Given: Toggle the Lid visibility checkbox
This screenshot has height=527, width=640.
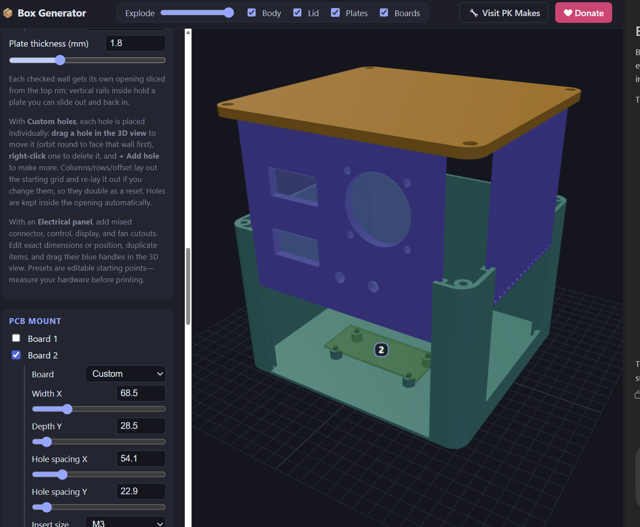Looking at the screenshot, I should [x=297, y=13].
